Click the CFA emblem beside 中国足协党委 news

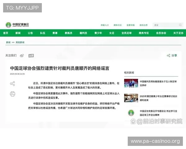point(131,113)
